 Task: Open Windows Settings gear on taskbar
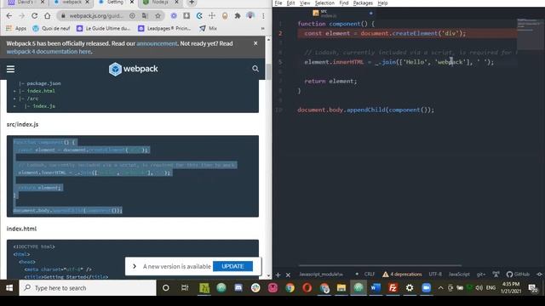pos(410,288)
